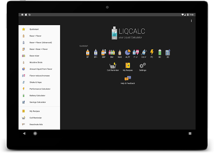Viewport: 214px width, 153px height.
Task: Tap the LIQCALC tank logo
Action: 114,33
